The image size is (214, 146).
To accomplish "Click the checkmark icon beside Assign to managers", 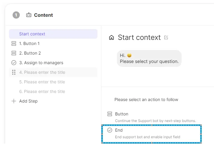I will 13,63.
